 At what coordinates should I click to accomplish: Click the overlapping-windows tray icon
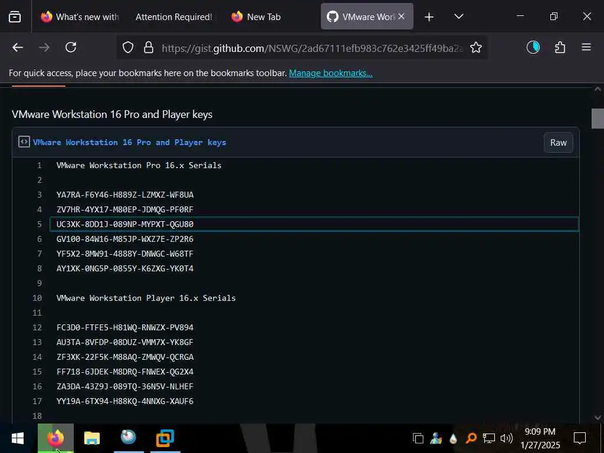click(x=418, y=438)
